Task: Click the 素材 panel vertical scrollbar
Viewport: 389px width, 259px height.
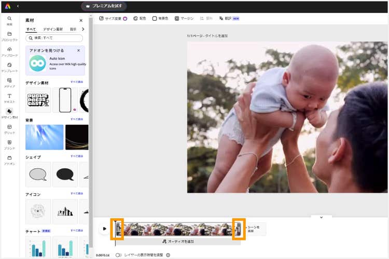Action: tap(91, 132)
